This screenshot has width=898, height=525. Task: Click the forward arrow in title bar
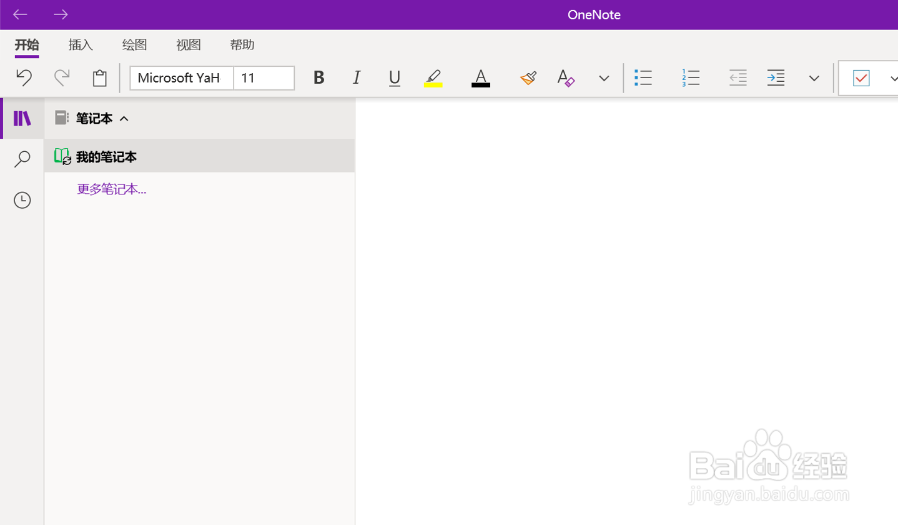[61, 14]
